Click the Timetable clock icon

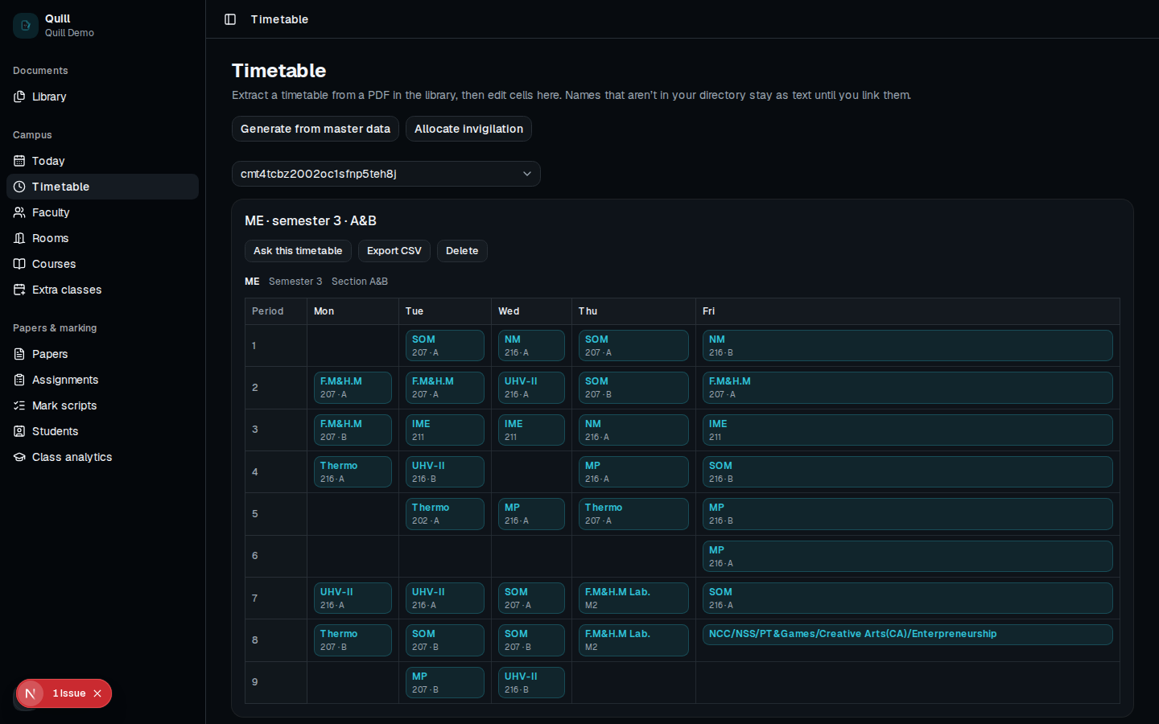[x=19, y=187]
